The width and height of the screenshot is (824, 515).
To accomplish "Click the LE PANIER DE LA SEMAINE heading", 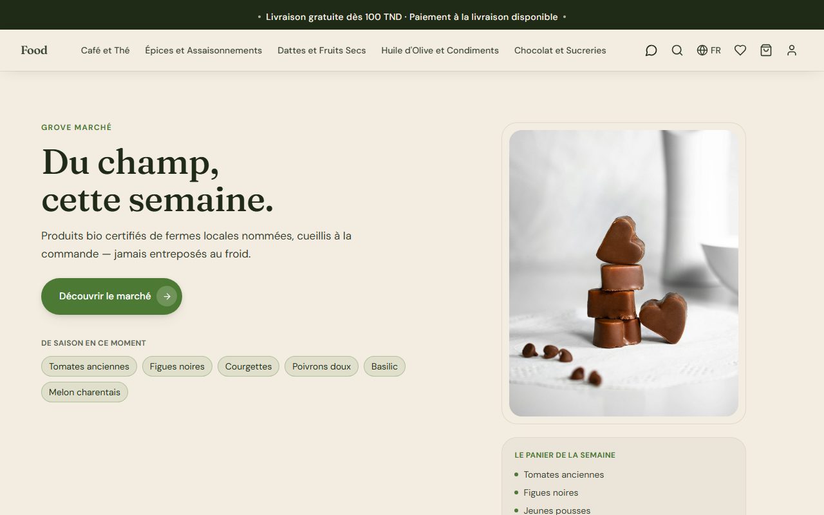I will (x=565, y=455).
